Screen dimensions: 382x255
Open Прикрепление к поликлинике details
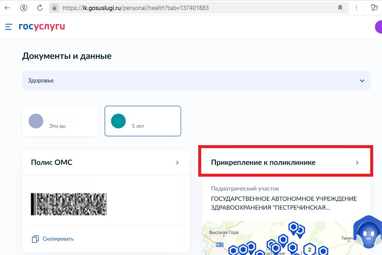coord(357,163)
